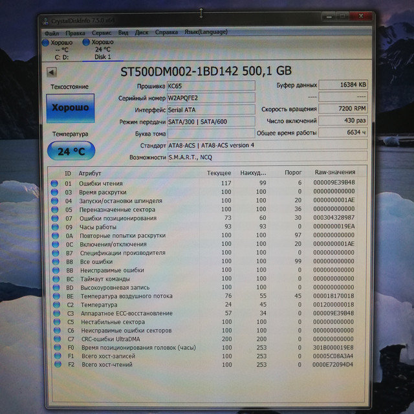Click the status circle for attribute 05 Переназначенные сектора
The height and width of the screenshot is (414, 414).
55,210
